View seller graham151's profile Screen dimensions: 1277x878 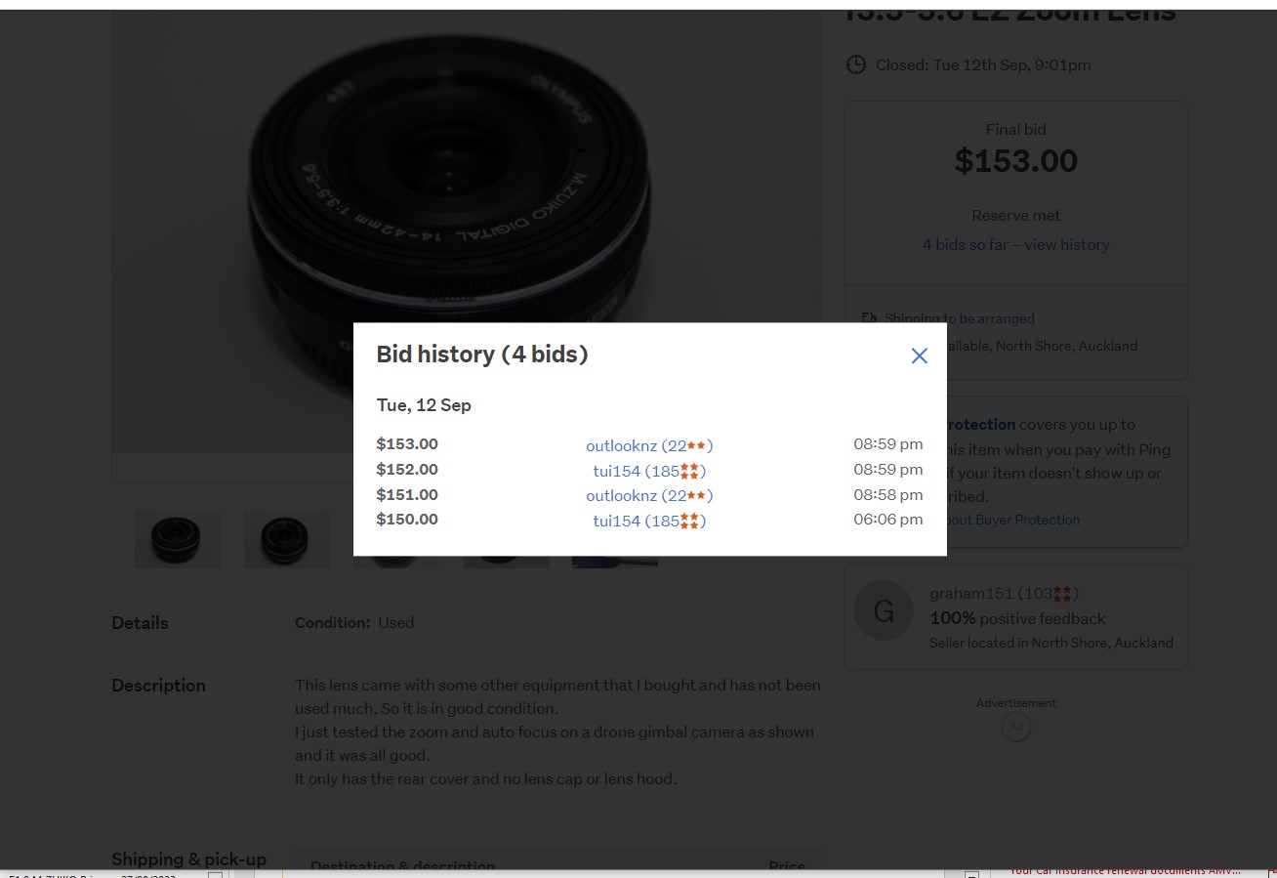[x=972, y=594]
